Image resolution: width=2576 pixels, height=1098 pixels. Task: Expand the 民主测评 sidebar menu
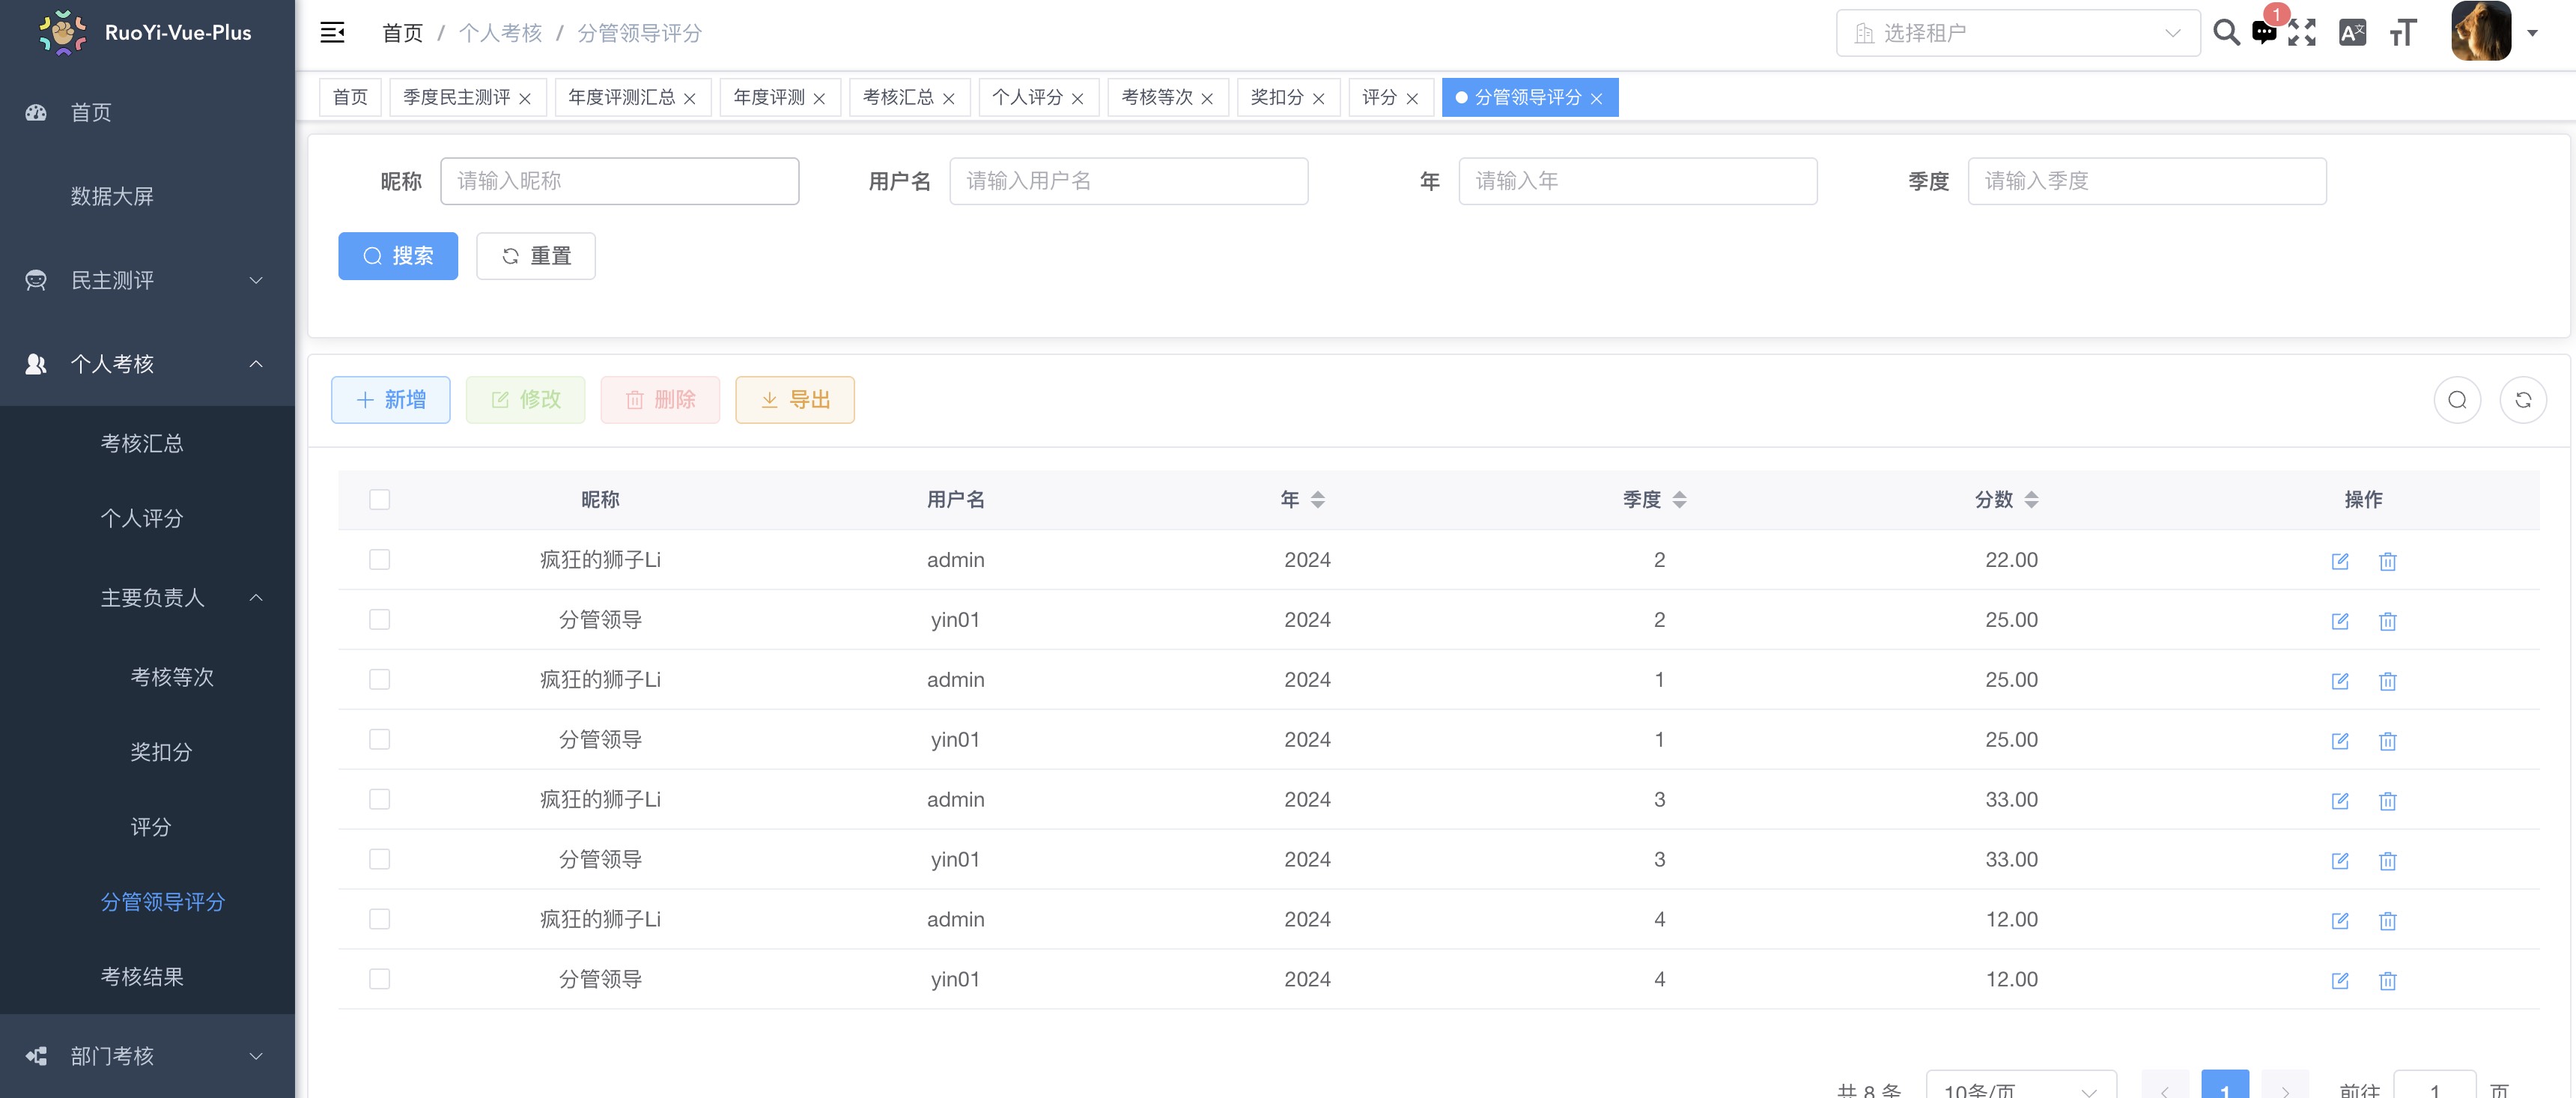point(147,280)
